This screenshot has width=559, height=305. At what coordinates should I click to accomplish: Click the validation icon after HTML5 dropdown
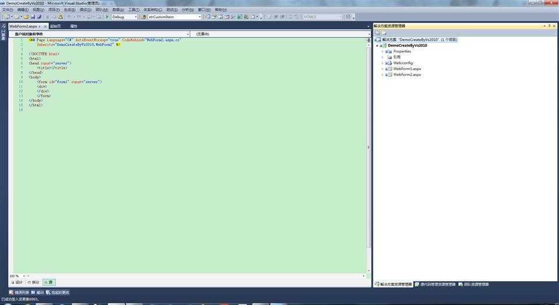348,17
